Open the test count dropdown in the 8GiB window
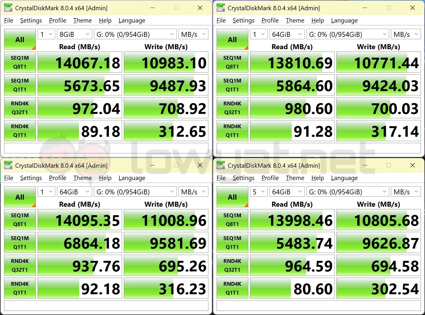This screenshot has height=315, width=425. (x=46, y=34)
